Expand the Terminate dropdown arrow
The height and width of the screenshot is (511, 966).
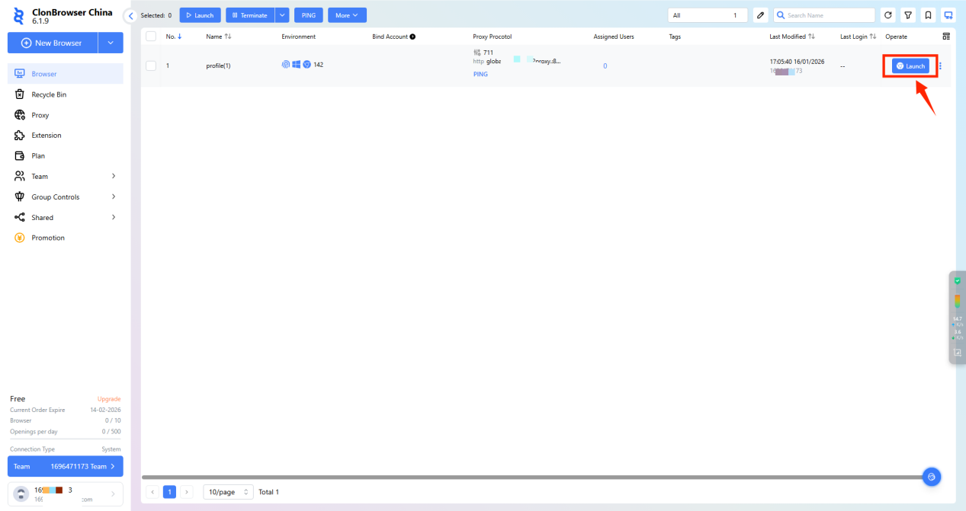click(282, 15)
